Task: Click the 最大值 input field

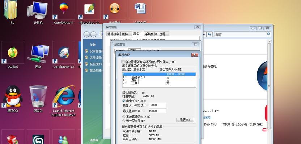Action: pyautogui.click(x=158, y=111)
